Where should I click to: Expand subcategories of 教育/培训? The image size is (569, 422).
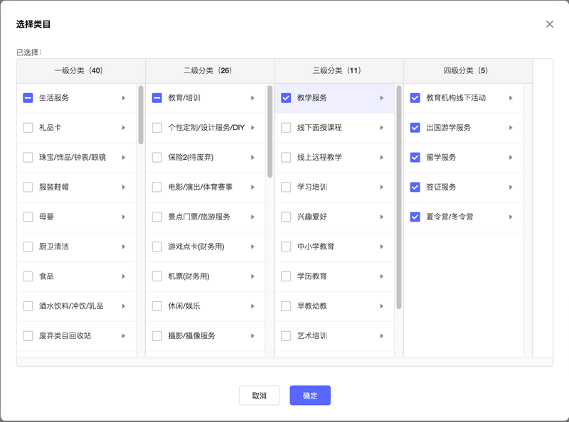(255, 99)
